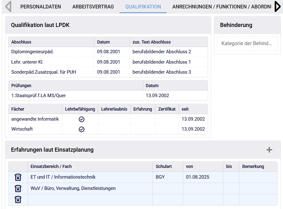Open Kategorie der Behinderung dropdown

click(x=247, y=44)
